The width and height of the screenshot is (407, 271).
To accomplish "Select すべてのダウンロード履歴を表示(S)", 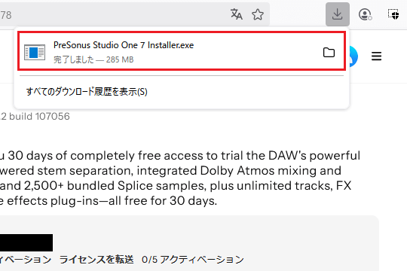I will point(87,92).
